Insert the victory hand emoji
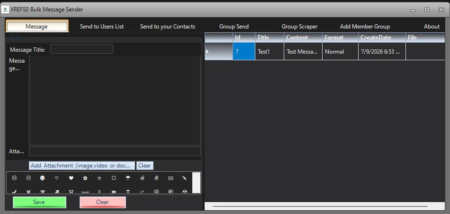Viewport: 450px width, 214px height. point(156,178)
